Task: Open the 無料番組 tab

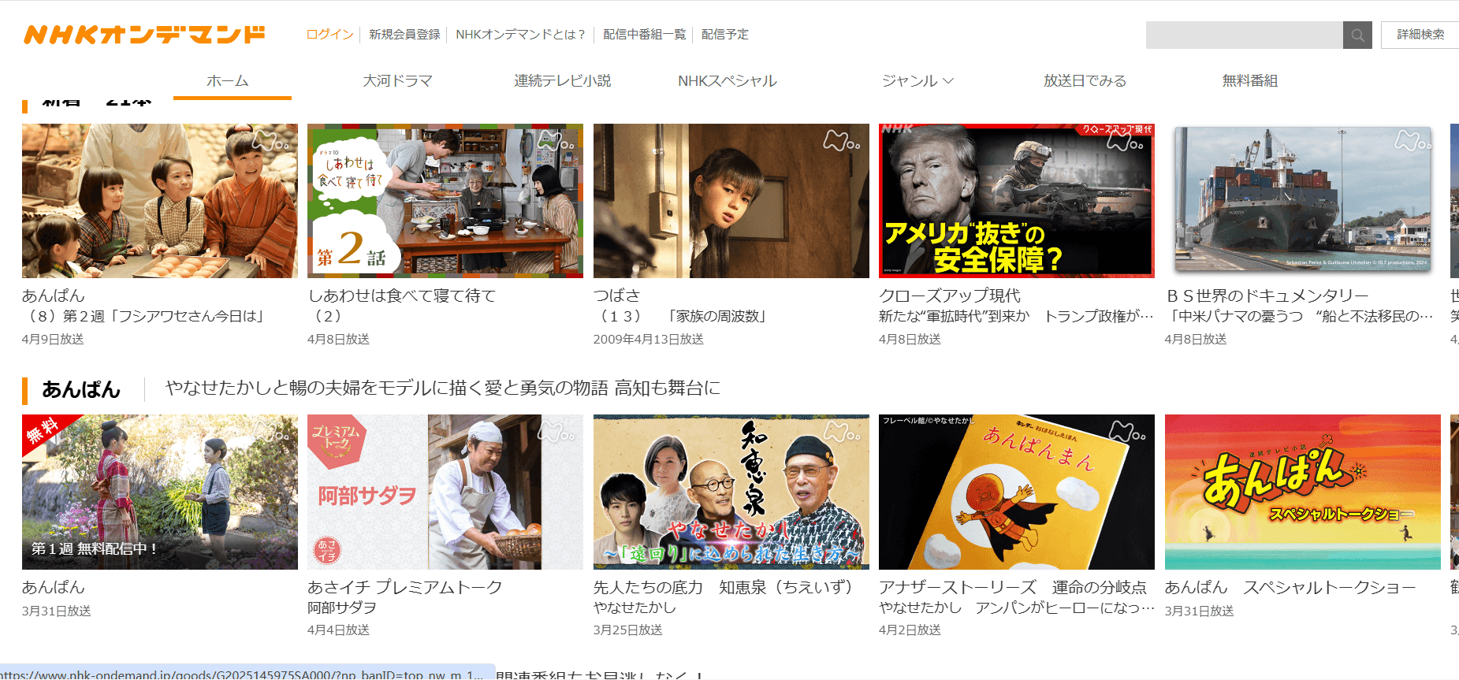Action: click(1249, 80)
